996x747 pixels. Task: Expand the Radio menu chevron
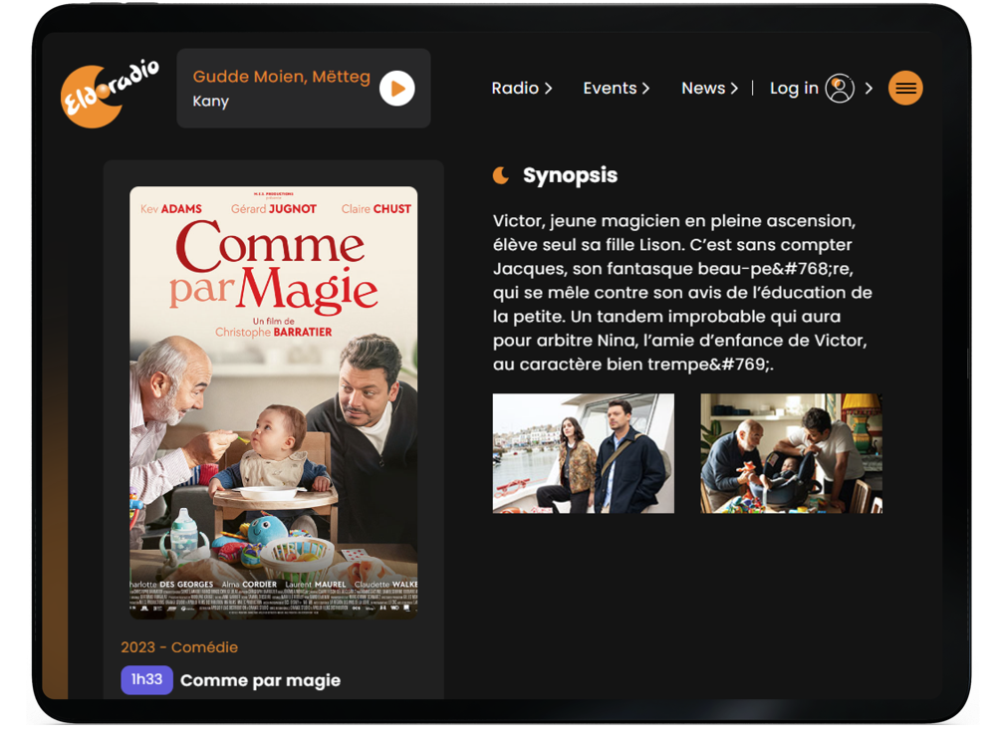coord(548,89)
